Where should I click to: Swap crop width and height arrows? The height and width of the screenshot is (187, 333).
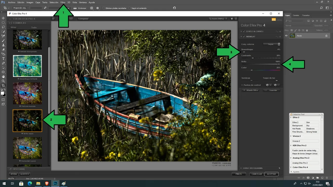[x=45, y=8]
